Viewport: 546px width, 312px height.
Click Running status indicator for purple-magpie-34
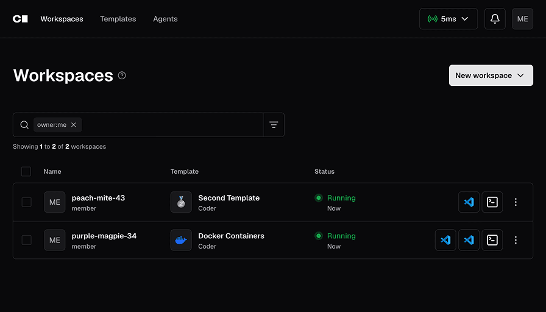(x=335, y=236)
